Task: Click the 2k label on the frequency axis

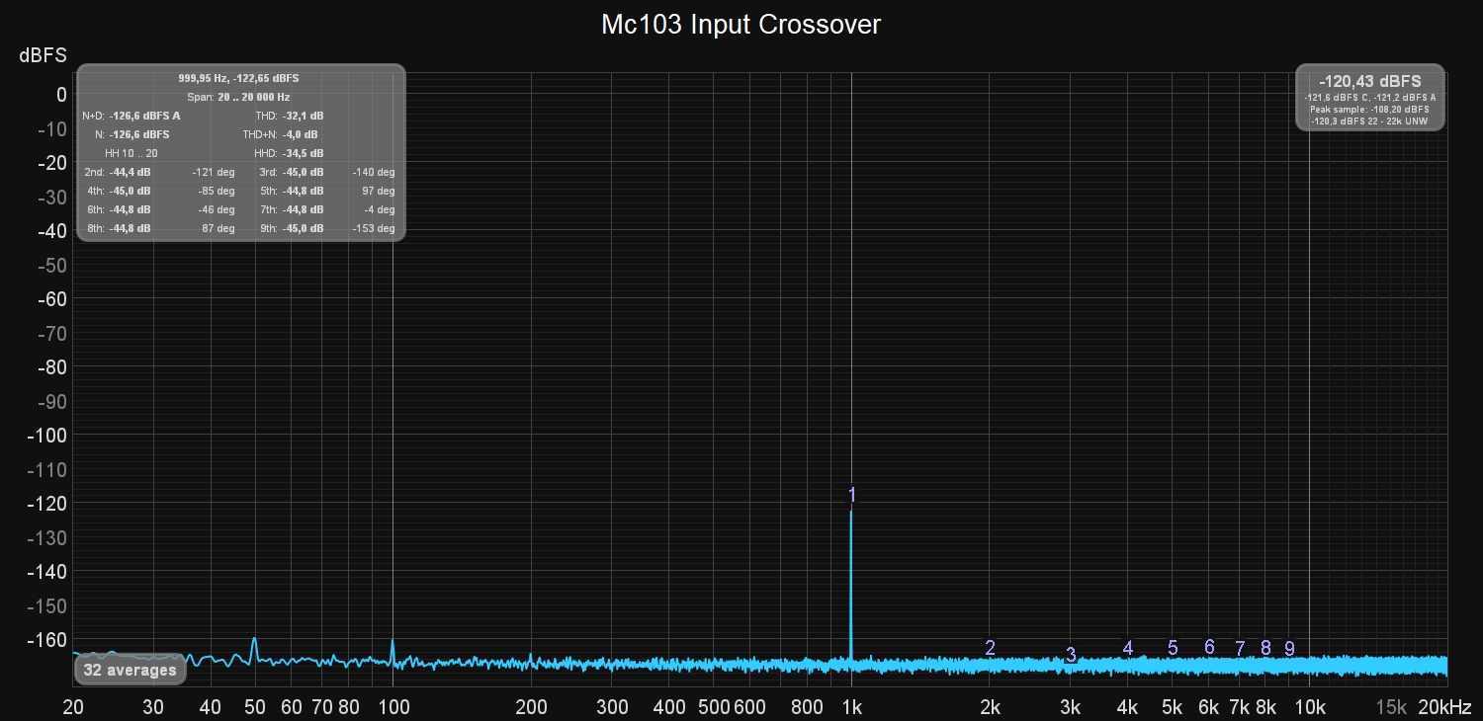Action: (x=990, y=707)
